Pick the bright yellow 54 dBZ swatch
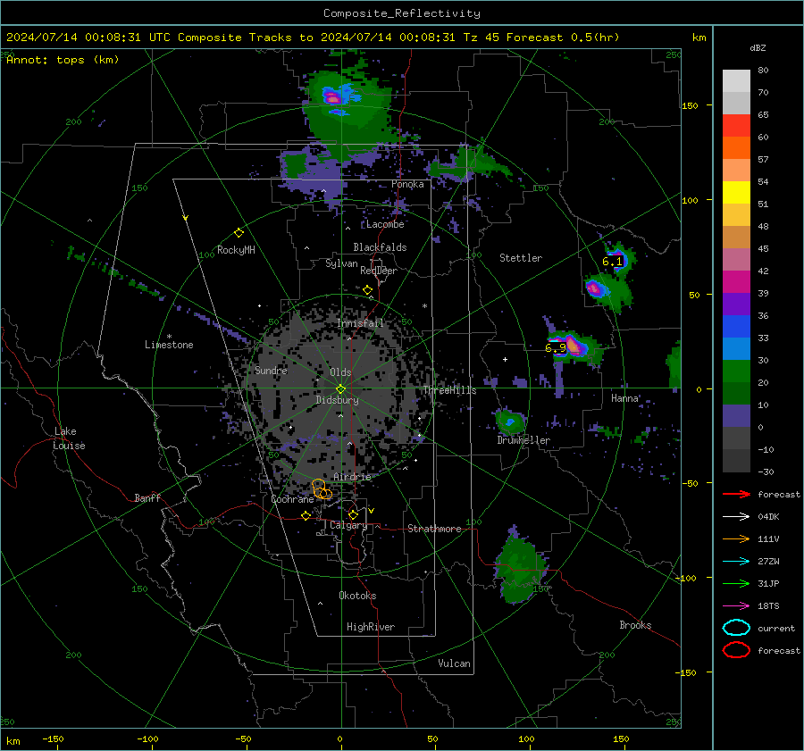 [736, 192]
